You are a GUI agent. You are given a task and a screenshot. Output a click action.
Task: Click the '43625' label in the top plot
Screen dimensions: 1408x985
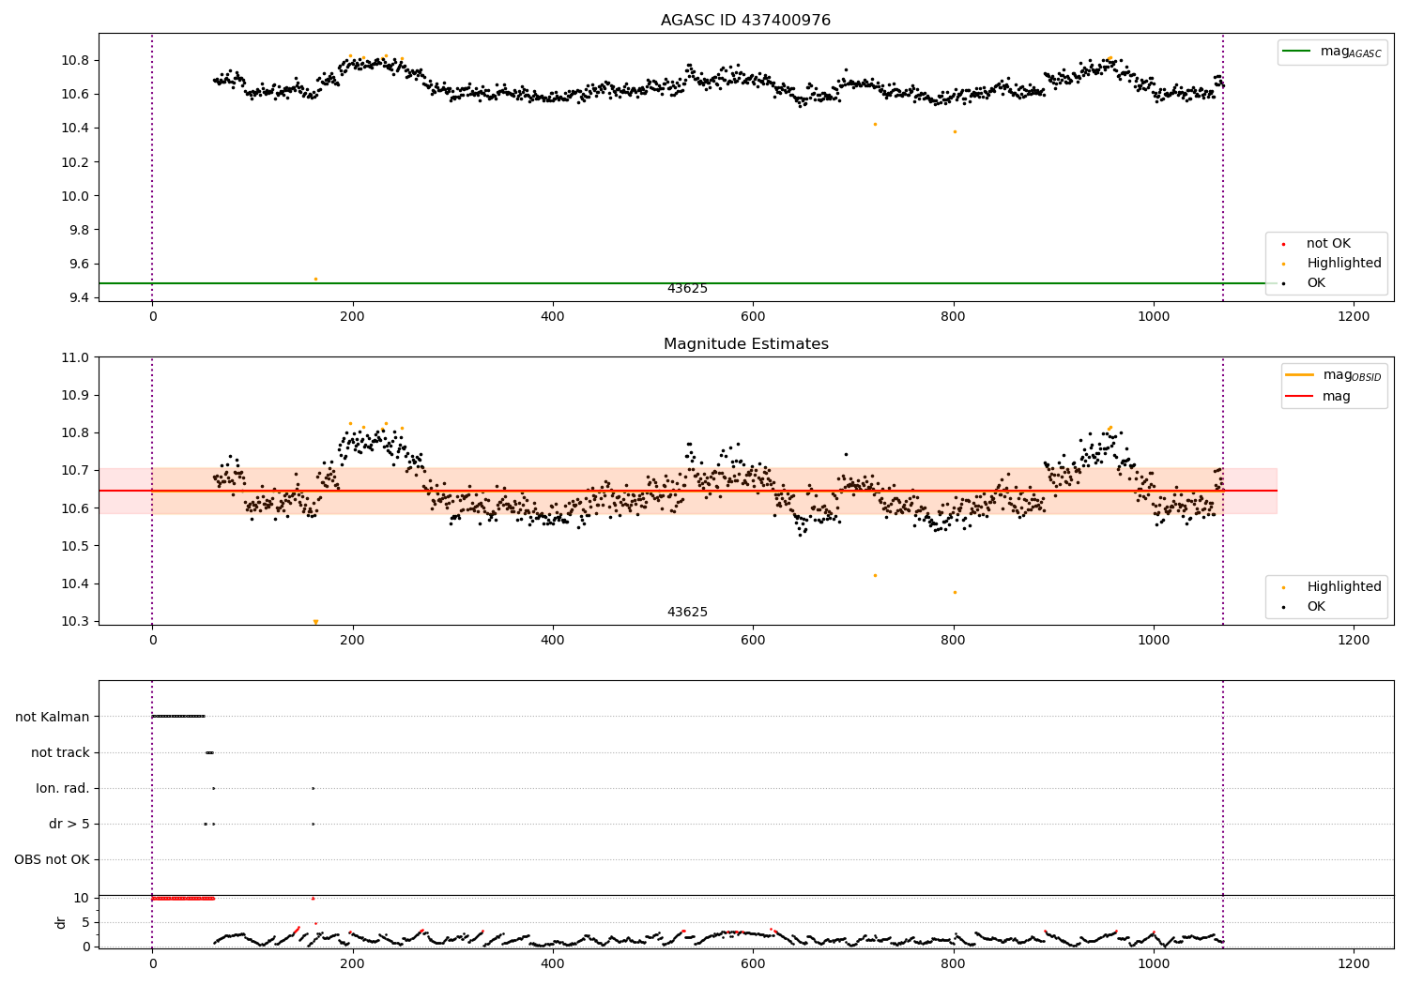687,289
